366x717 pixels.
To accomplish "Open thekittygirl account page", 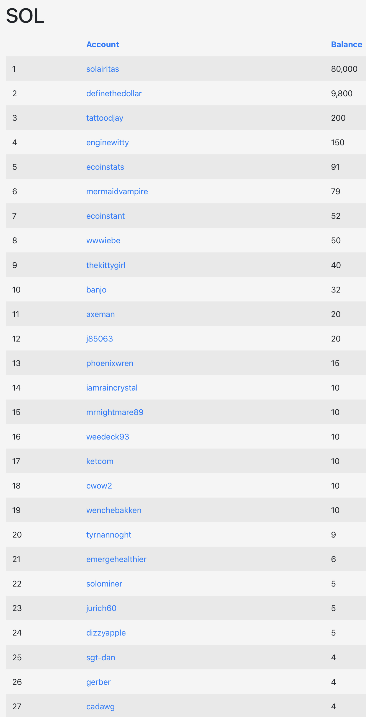I will click(x=106, y=265).
